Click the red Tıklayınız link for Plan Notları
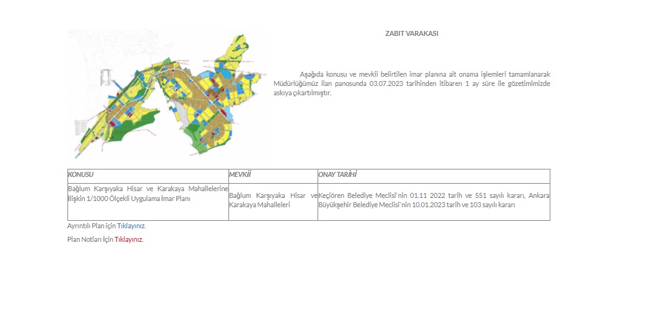The width and height of the screenshot is (650, 334). tap(128, 239)
